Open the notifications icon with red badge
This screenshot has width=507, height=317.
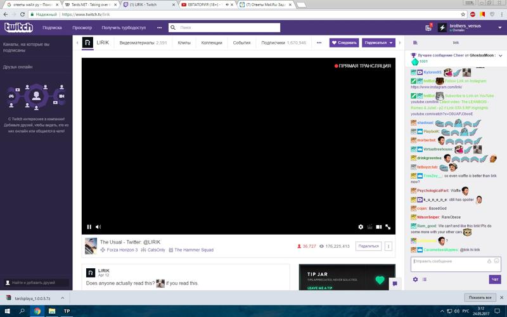point(428,27)
